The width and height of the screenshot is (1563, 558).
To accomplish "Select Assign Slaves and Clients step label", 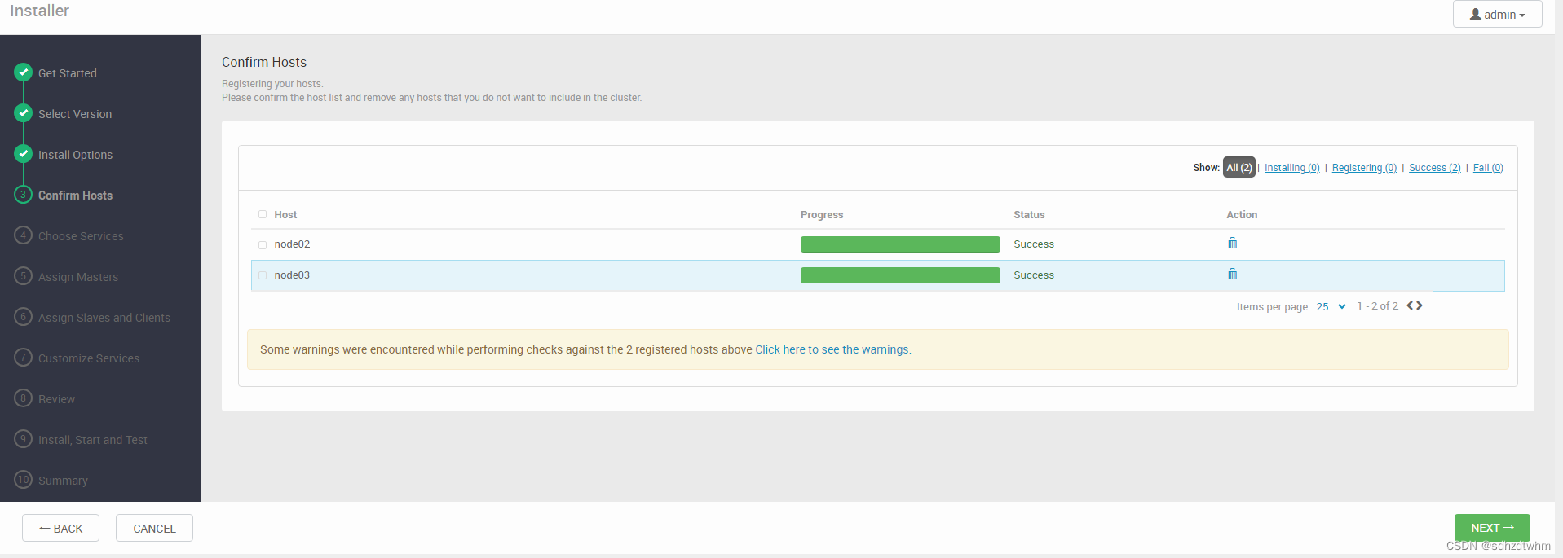I will pyautogui.click(x=104, y=318).
